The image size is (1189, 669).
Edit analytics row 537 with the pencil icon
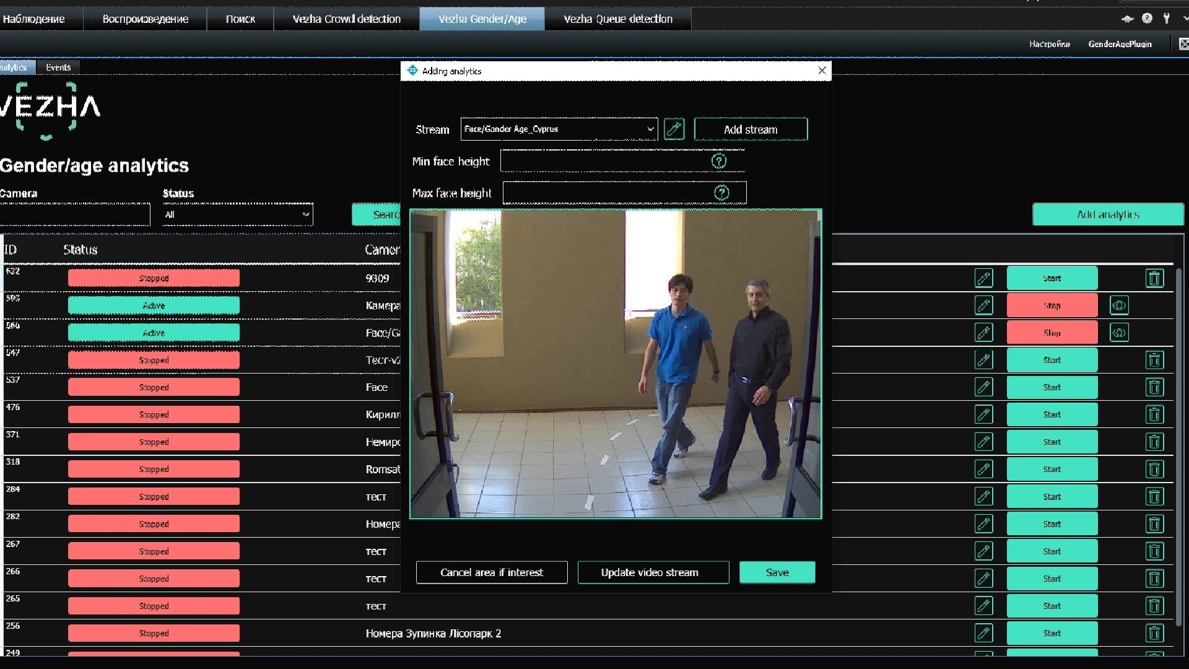pos(983,387)
